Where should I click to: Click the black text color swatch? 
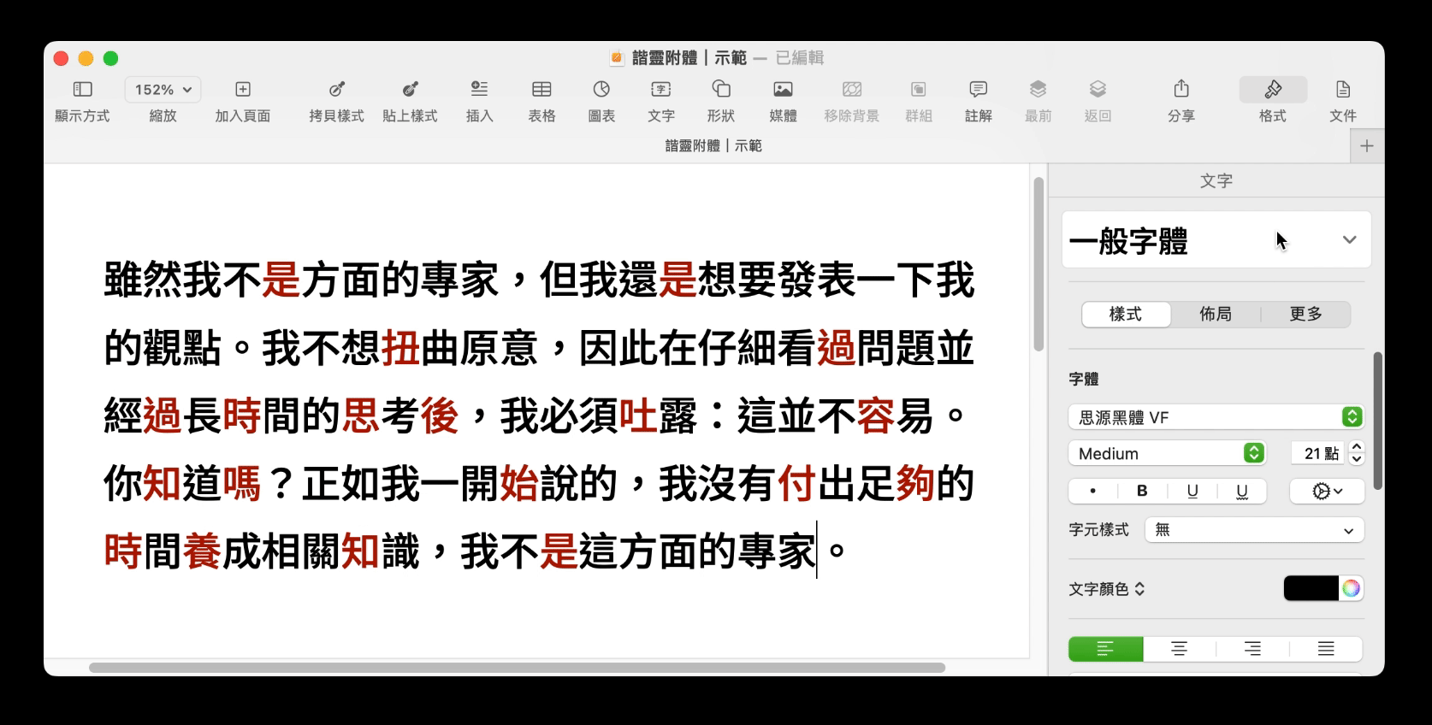tap(1311, 588)
